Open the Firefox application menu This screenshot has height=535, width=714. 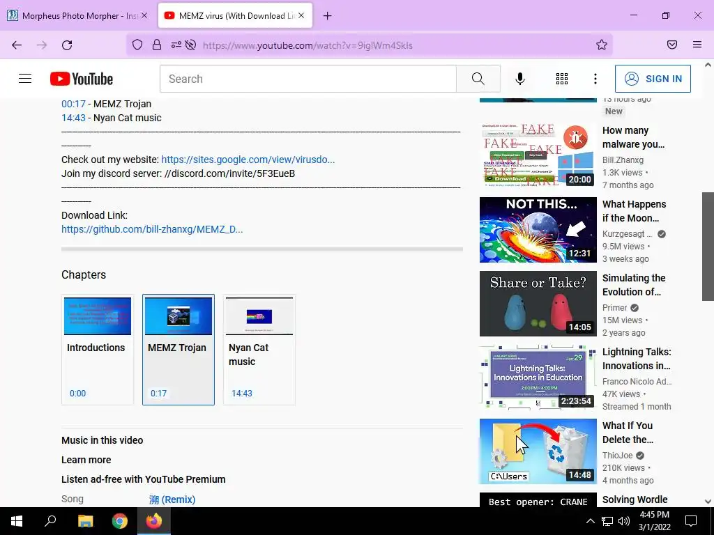(x=697, y=45)
